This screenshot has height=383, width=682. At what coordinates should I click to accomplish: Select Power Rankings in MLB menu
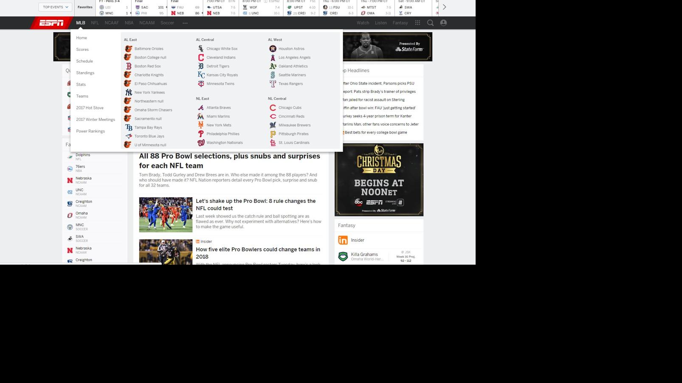[90, 131]
